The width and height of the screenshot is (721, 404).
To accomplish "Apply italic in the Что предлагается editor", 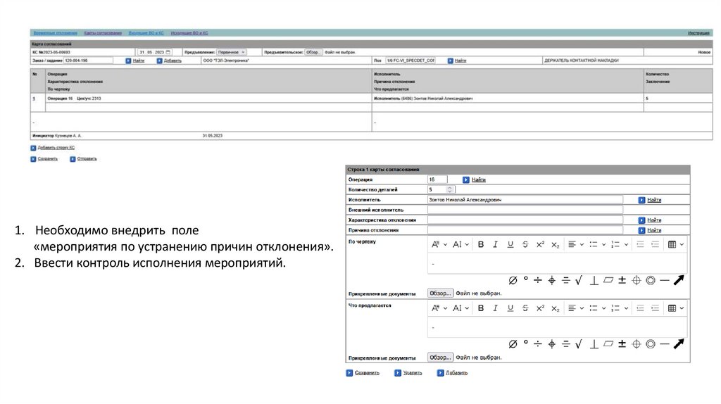I will [495, 308].
